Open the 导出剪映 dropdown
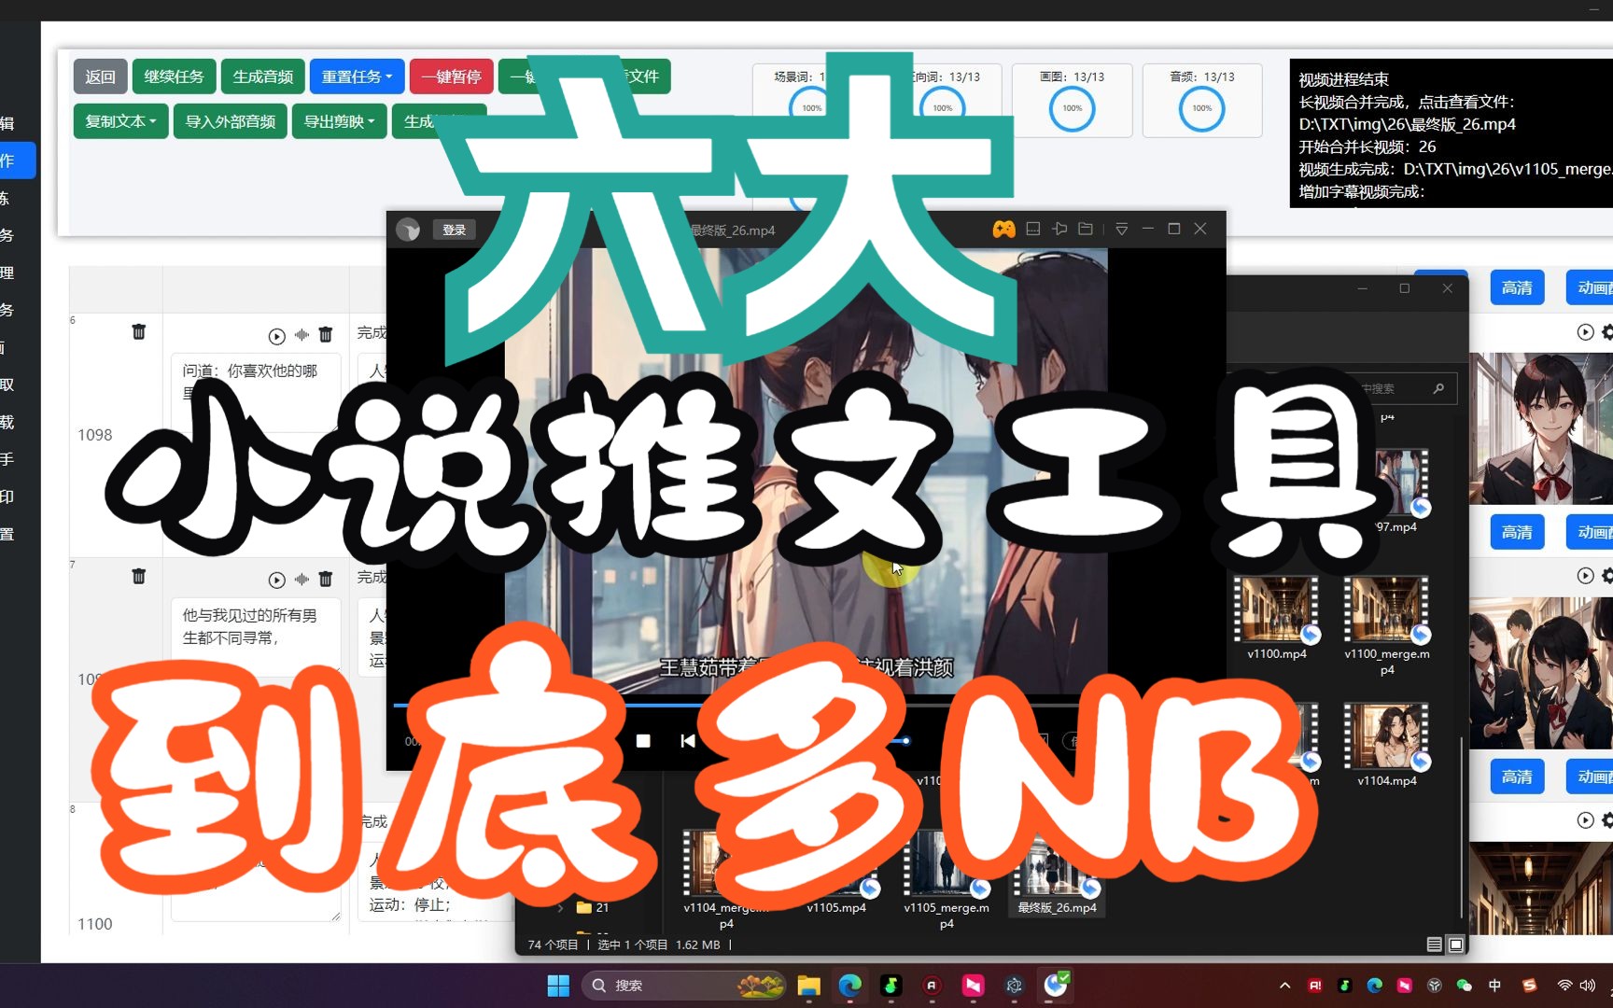The height and width of the screenshot is (1008, 1613). (339, 121)
